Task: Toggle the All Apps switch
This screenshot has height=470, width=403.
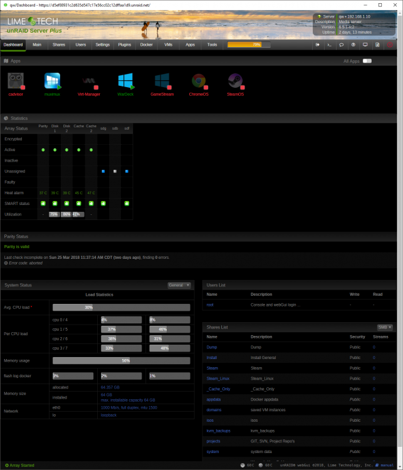Action: point(367,61)
